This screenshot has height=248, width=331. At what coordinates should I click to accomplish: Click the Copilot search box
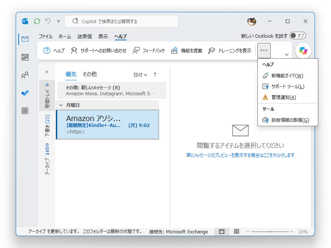pyautogui.click(x=122, y=21)
